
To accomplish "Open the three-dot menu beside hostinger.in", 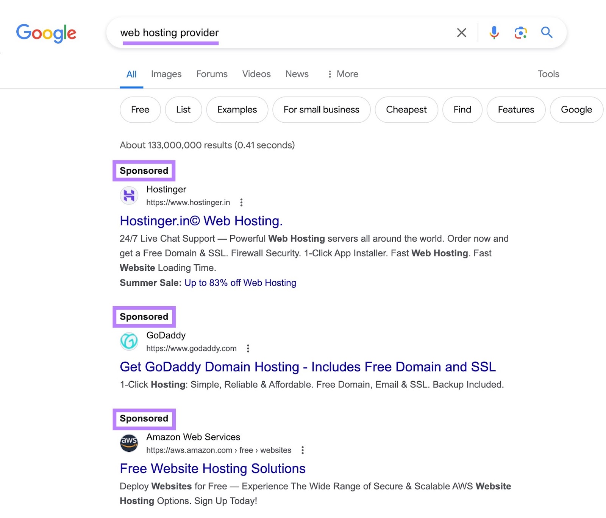I will tap(241, 203).
